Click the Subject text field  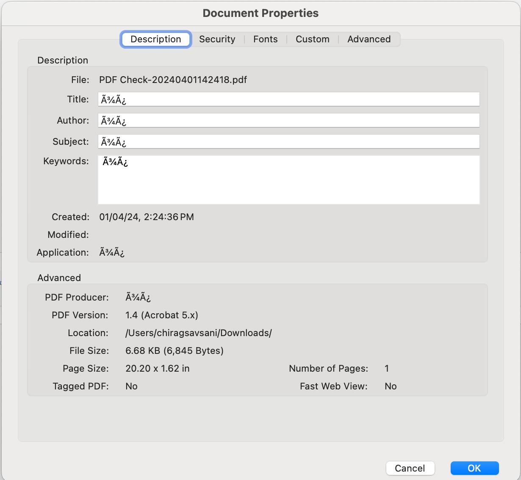(288, 142)
